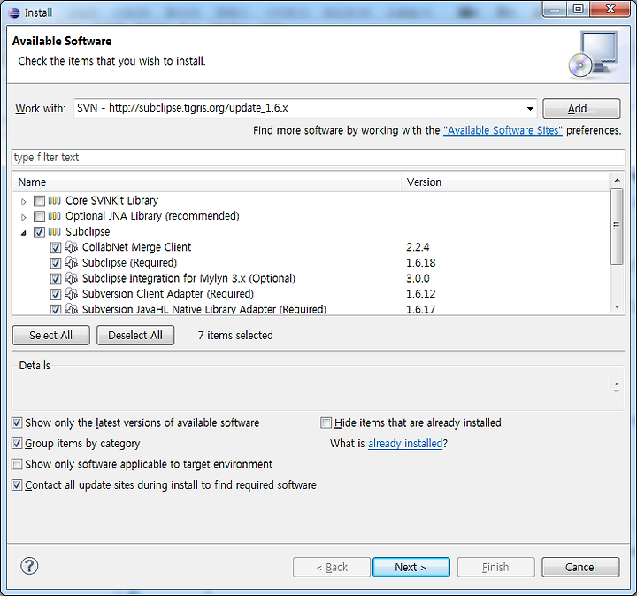Click the Subclipse (Required) plugin icon
The width and height of the screenshot is (637, 596).
[x=71, y=263]
